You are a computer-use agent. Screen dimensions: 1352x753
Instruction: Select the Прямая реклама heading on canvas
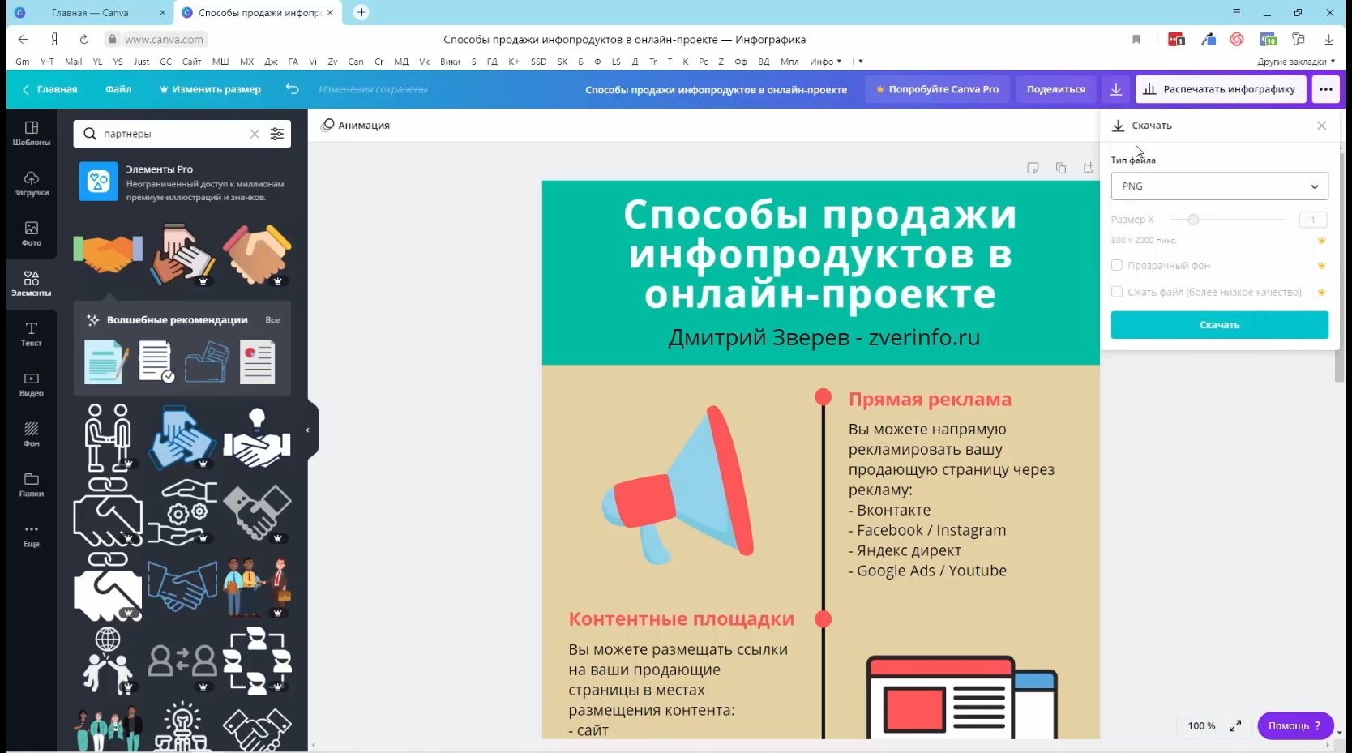930,400
